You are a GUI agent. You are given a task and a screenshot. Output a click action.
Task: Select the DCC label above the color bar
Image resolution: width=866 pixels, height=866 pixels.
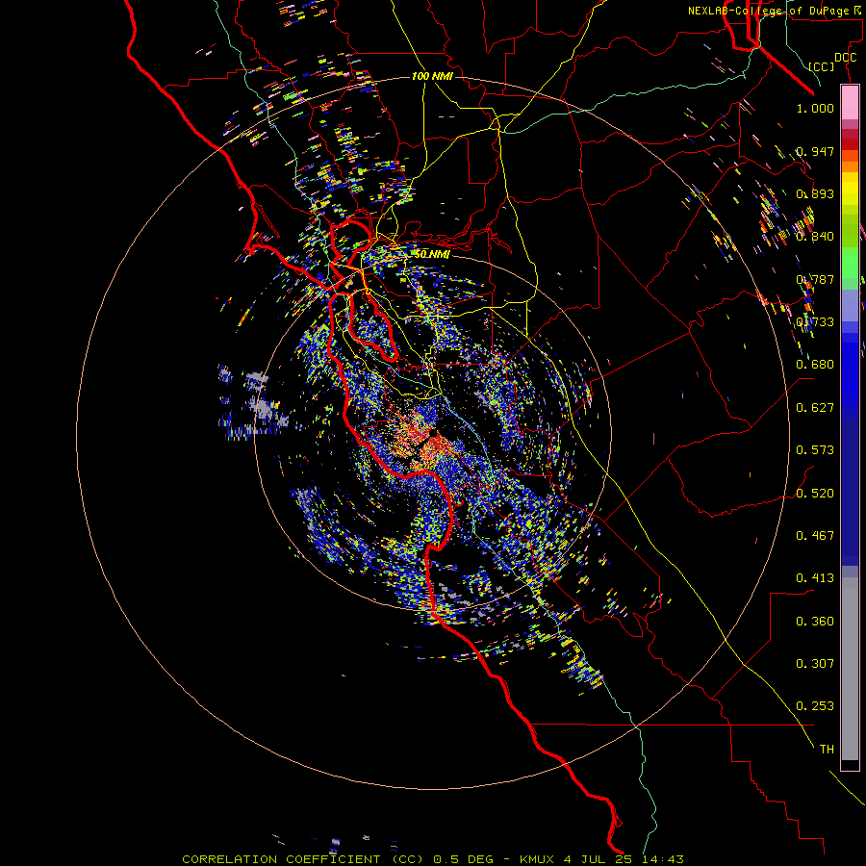845,58
